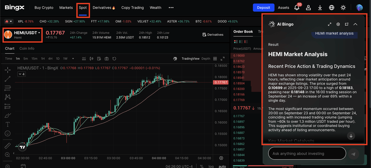The height and width of the screenshot is (168, 371).
Task: Click the blue Deposit button
Action: [x=263, y=8]
